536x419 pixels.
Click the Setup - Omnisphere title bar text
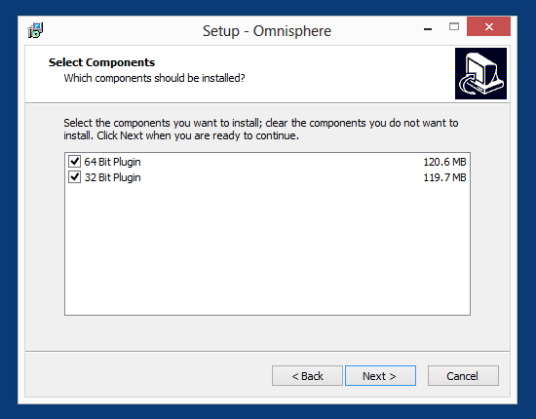(x=267, y=31)
